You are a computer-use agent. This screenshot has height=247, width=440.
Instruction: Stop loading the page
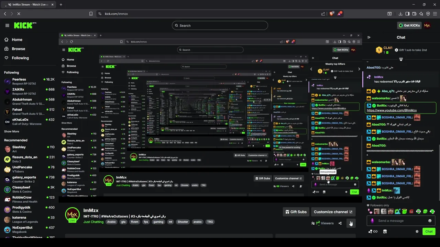point(19,14)
